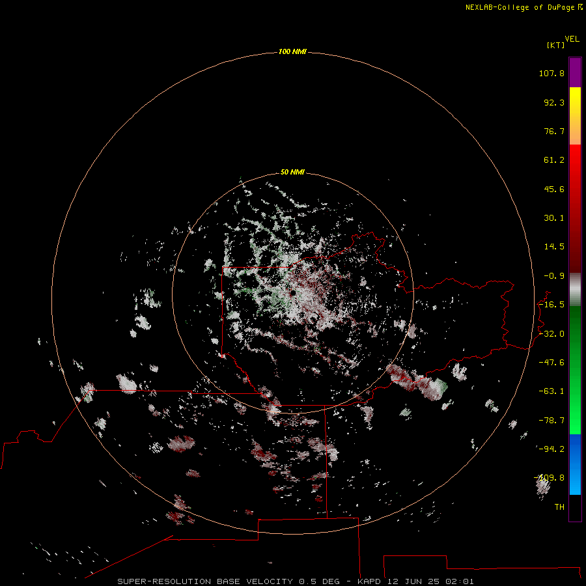
Task: Click the -109.8 velocity scale value
Action: point(550,478)
